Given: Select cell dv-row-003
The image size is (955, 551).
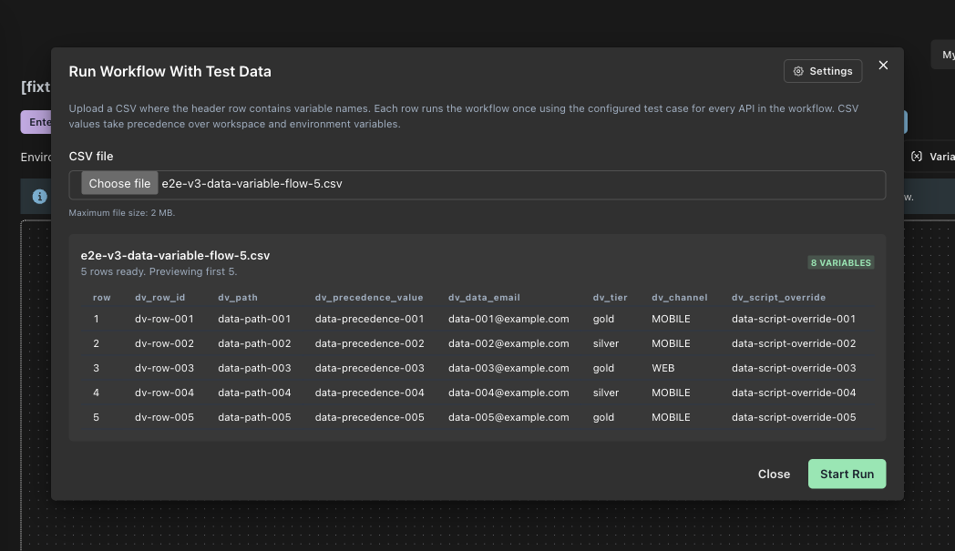Looking at the screenshot, I should [x=164, y=368].
